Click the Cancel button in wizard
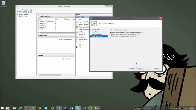Viewport: 196px width, 110px height. click(157, 68)
